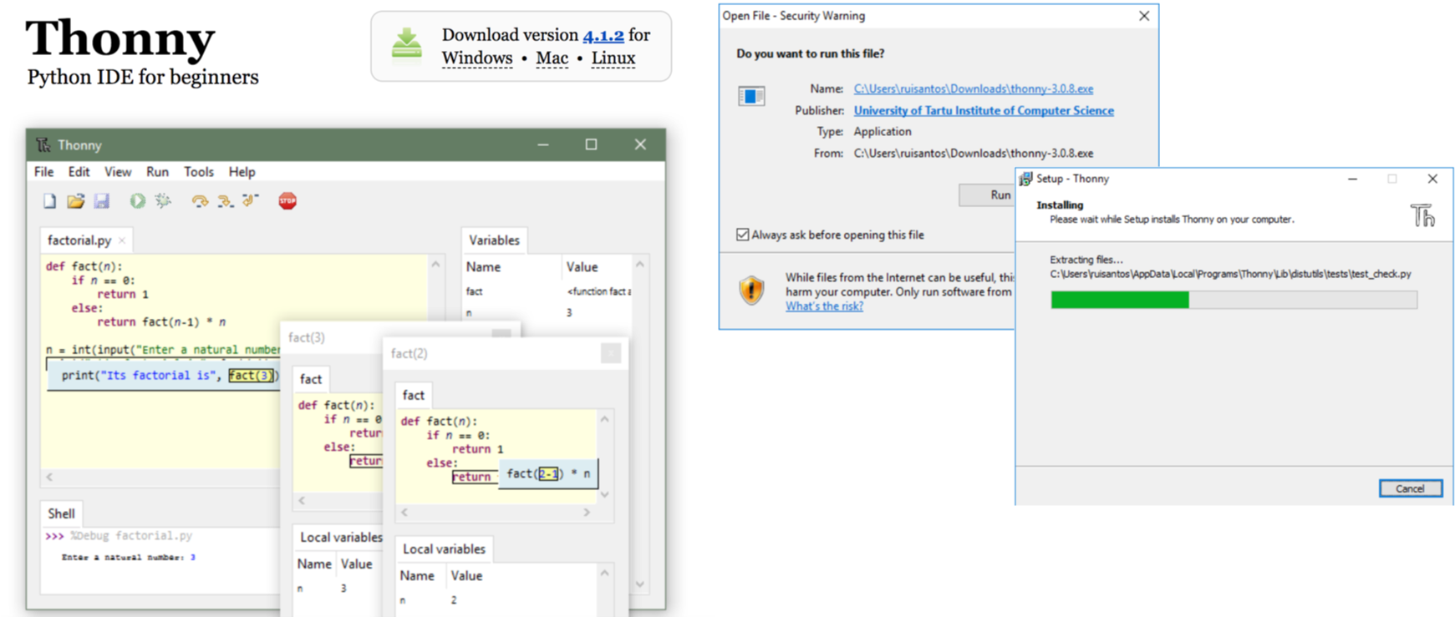Click the Setup installer icon in title bar
Screen dimensions: 1455x617
(x=1025, y=179)
